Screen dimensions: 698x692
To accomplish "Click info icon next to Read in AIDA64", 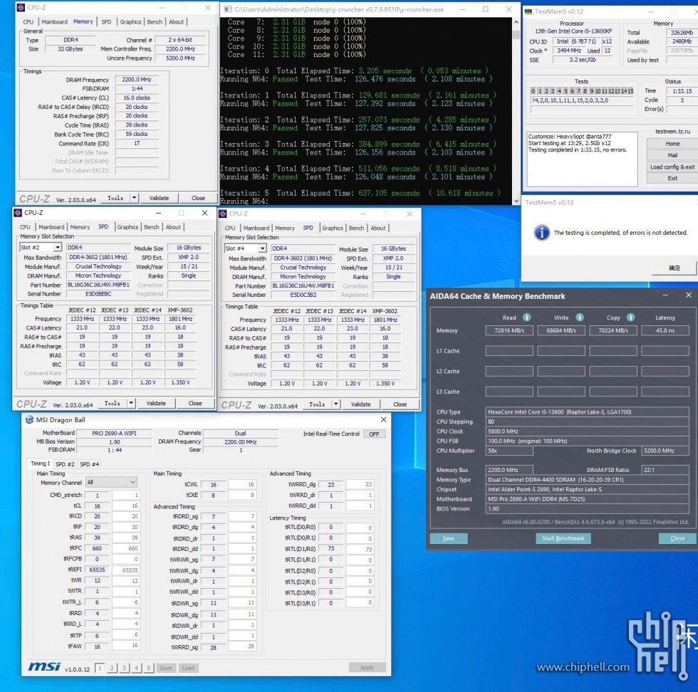I will (x=526, y=318).
